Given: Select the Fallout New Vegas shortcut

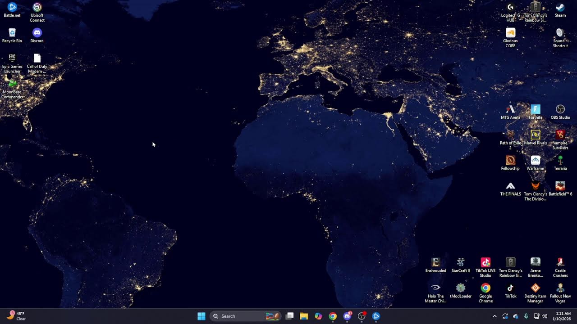Looking at the screenshot, I should coord(560,293).
